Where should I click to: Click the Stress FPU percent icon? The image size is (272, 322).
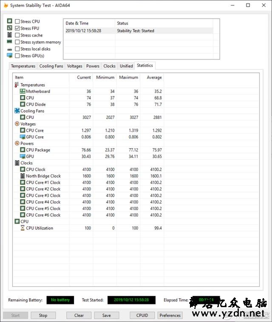[9, 28]
